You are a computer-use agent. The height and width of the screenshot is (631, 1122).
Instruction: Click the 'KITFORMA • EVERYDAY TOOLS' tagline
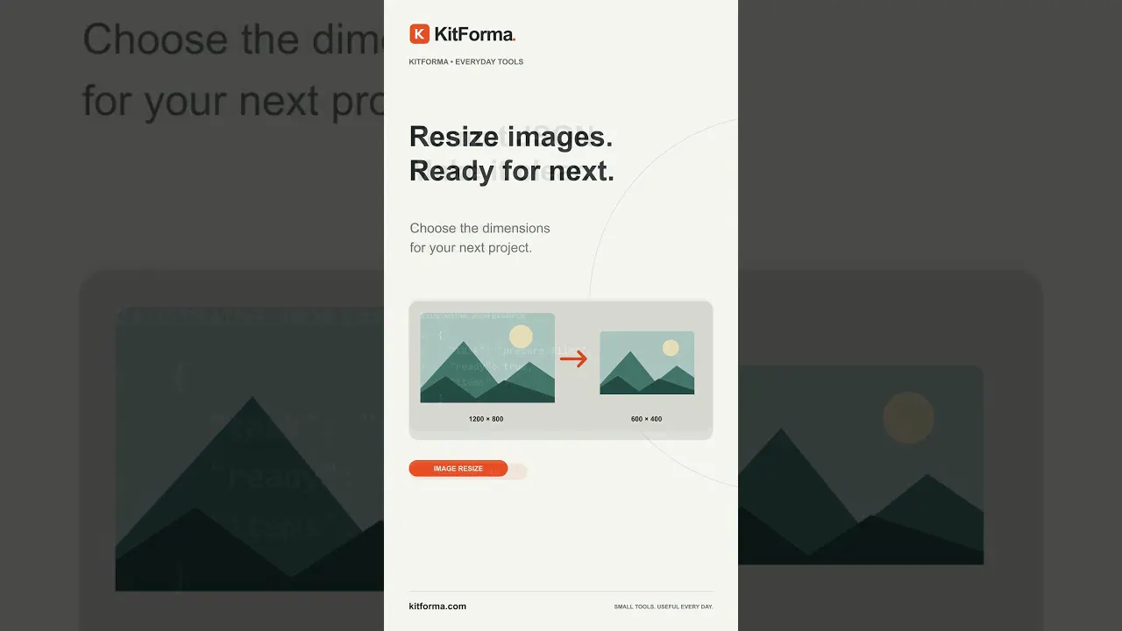click(466, 62)
